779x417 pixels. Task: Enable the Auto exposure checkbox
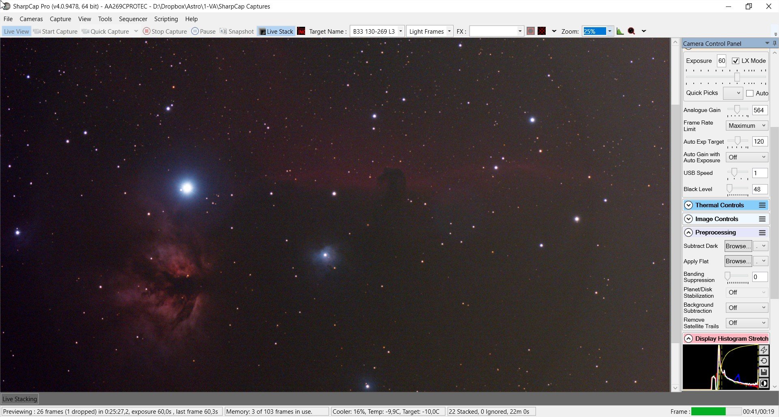pyautogui.click(x=750, y=93)
